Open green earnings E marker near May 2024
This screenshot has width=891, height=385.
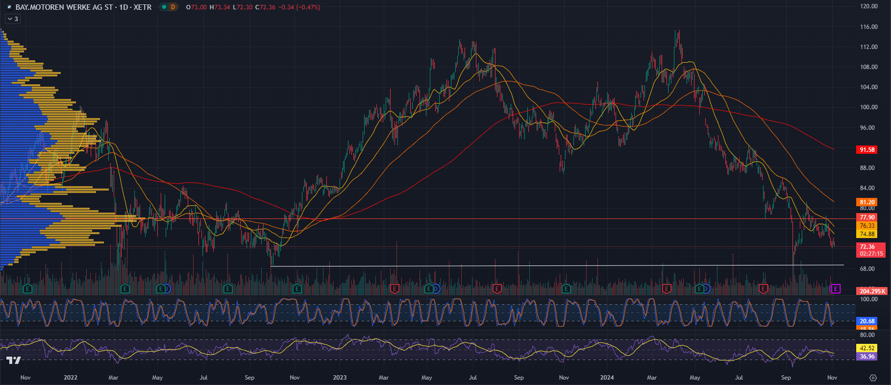[699, 289]
